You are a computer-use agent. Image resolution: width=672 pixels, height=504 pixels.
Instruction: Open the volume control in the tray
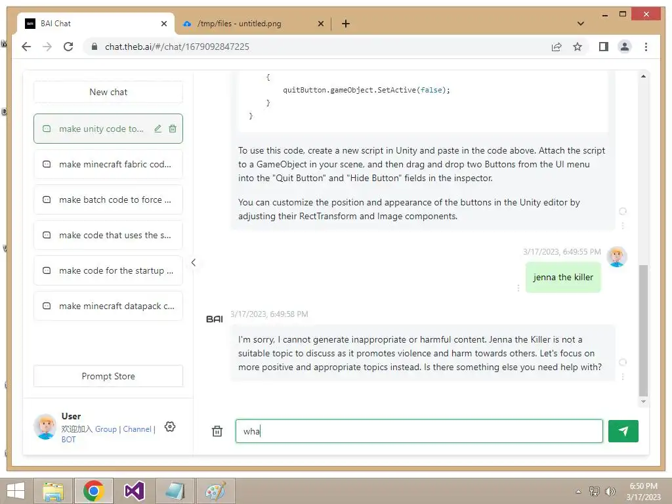point(610,492)
